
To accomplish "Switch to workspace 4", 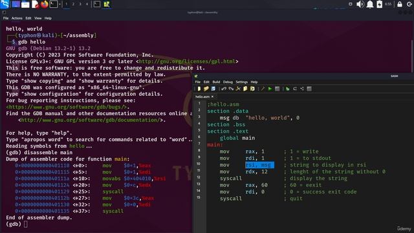I will coord(87,5).
